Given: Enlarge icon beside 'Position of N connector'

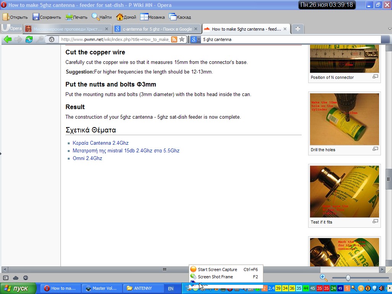Looking at the screenshot, I should tap(375, 77).
